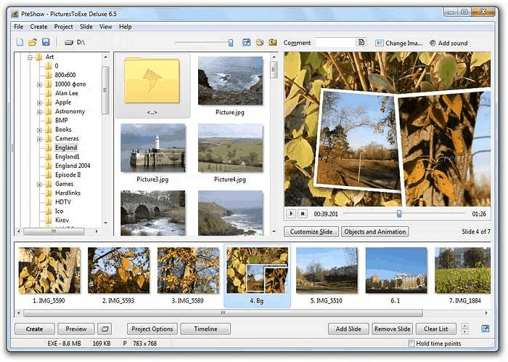This screenshot has height=362, width=508.
Task: Open the Slide menu
Action: tap(86, 27)
